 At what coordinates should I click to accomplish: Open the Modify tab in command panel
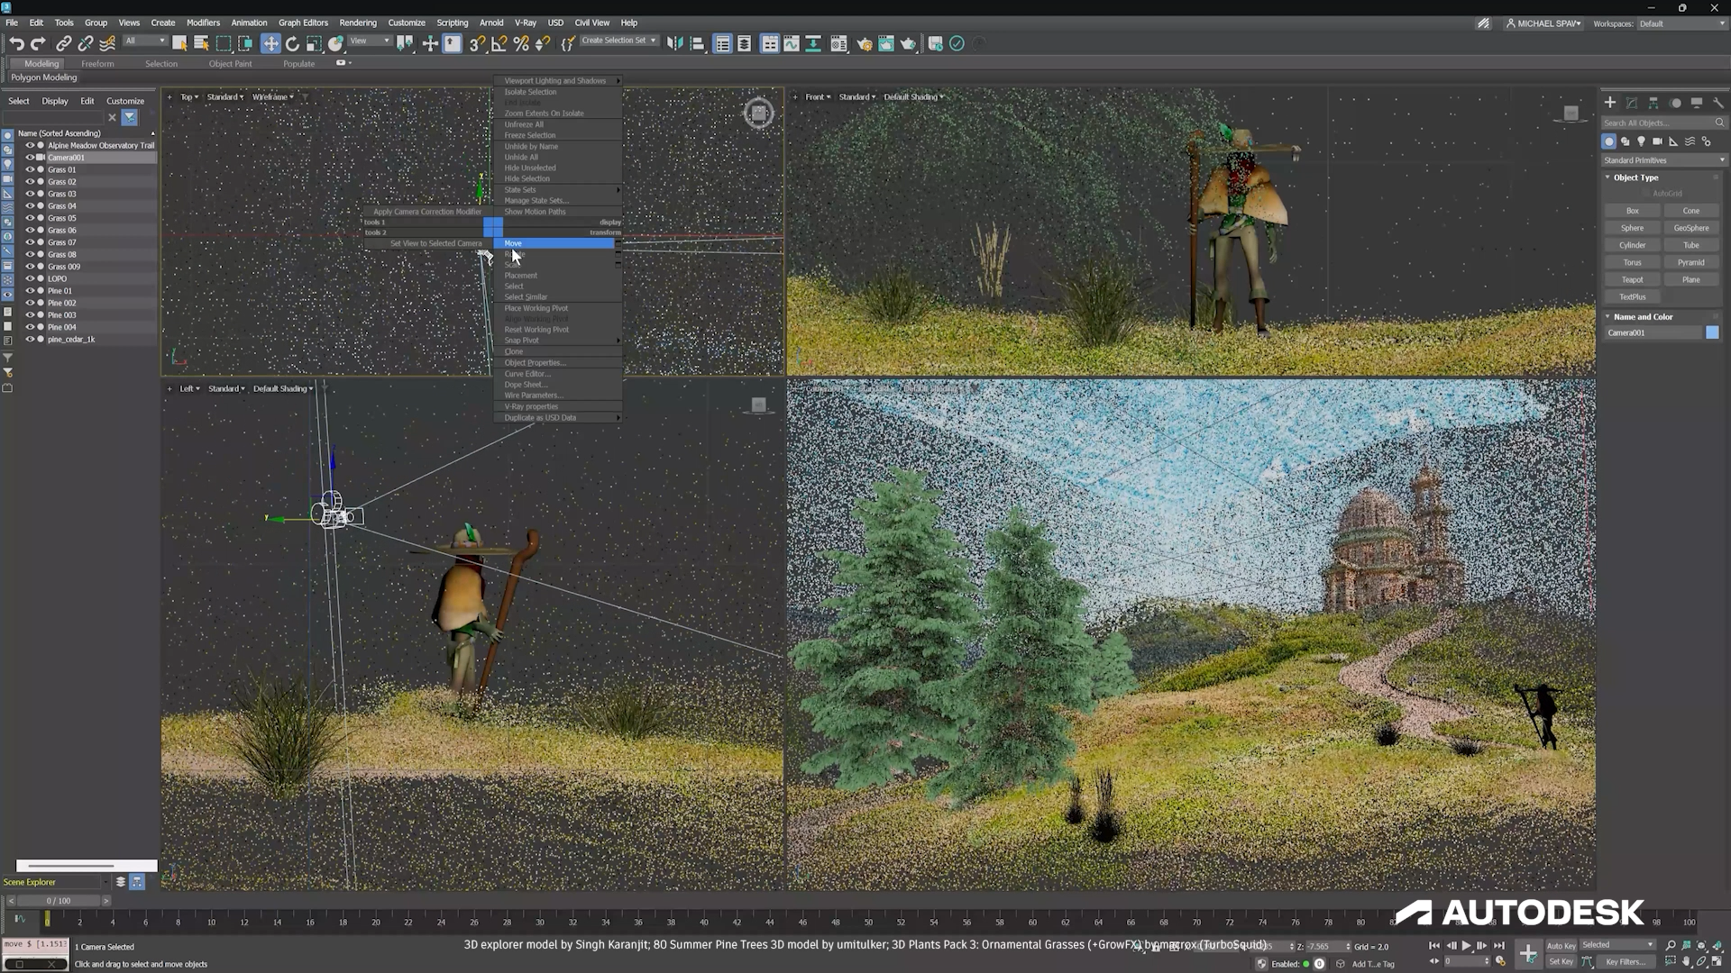coord(1632,103)
